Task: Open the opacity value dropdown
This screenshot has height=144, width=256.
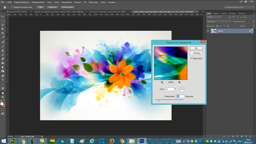Action: point(253,21)
